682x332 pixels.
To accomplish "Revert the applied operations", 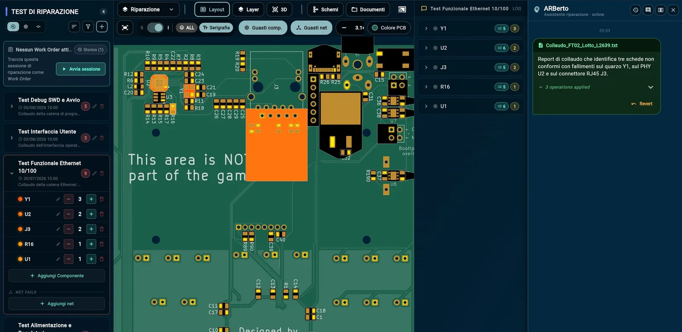I will [x=642, y=104].
